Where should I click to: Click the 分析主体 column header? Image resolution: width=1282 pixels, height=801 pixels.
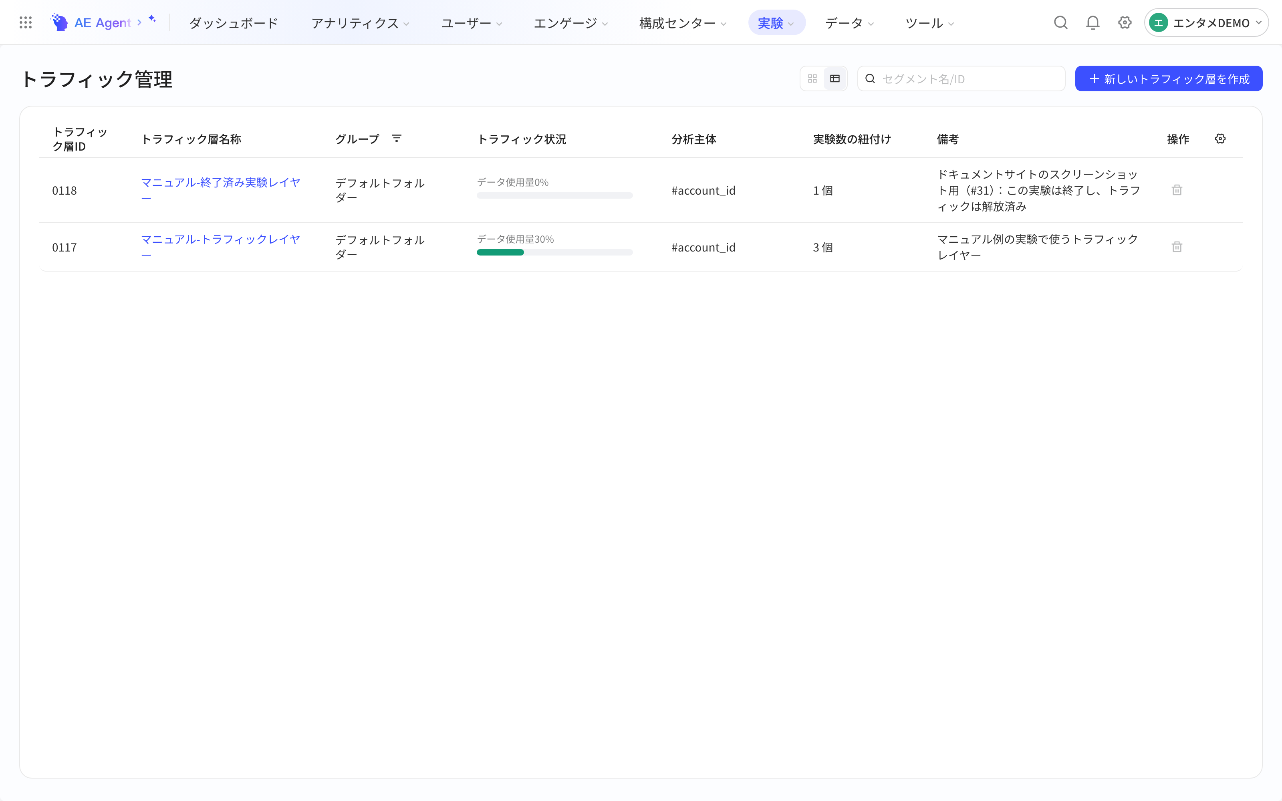click(x=693, y=139)
